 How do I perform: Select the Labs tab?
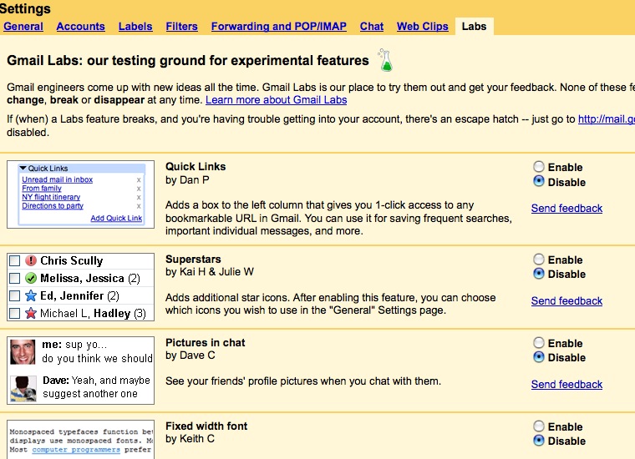point(475,26)
